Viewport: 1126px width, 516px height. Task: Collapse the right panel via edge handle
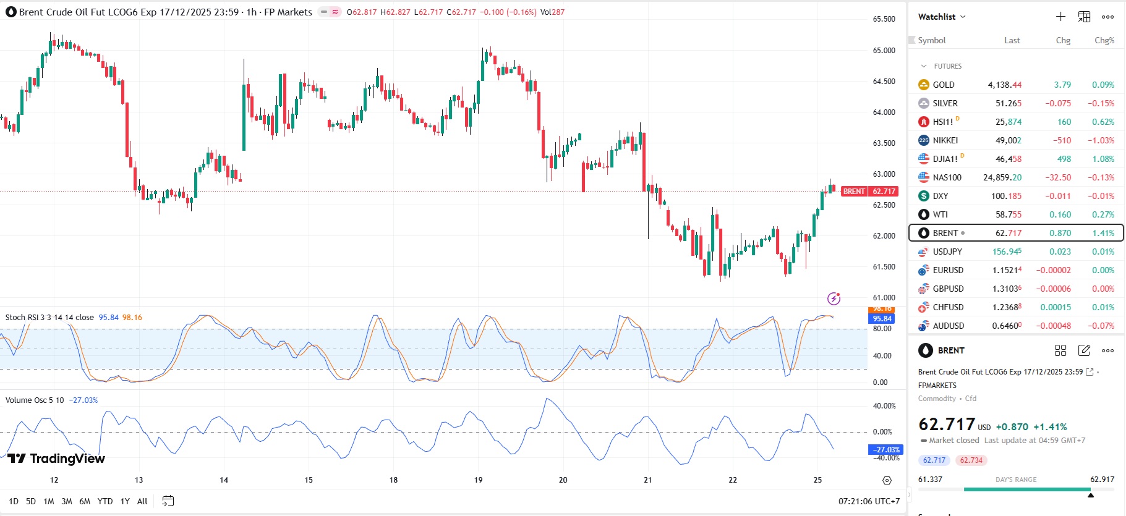click(910, 494)
